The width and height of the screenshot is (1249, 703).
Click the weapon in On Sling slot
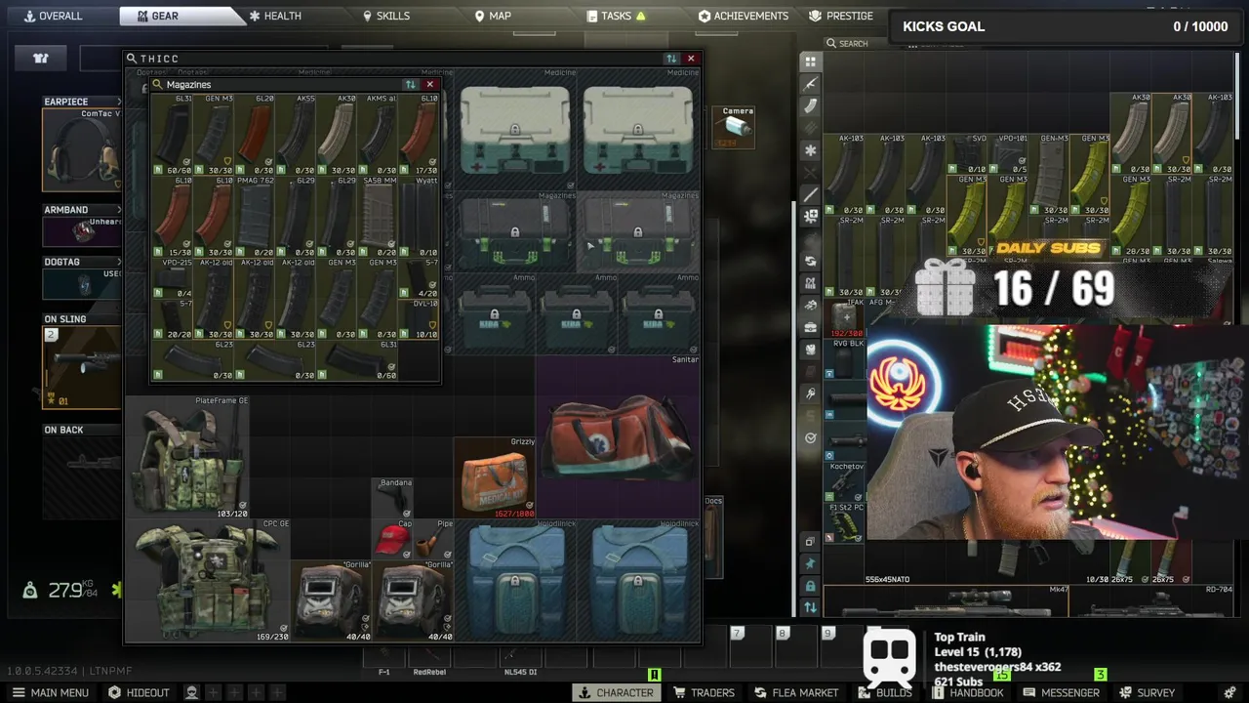(83, 366)
